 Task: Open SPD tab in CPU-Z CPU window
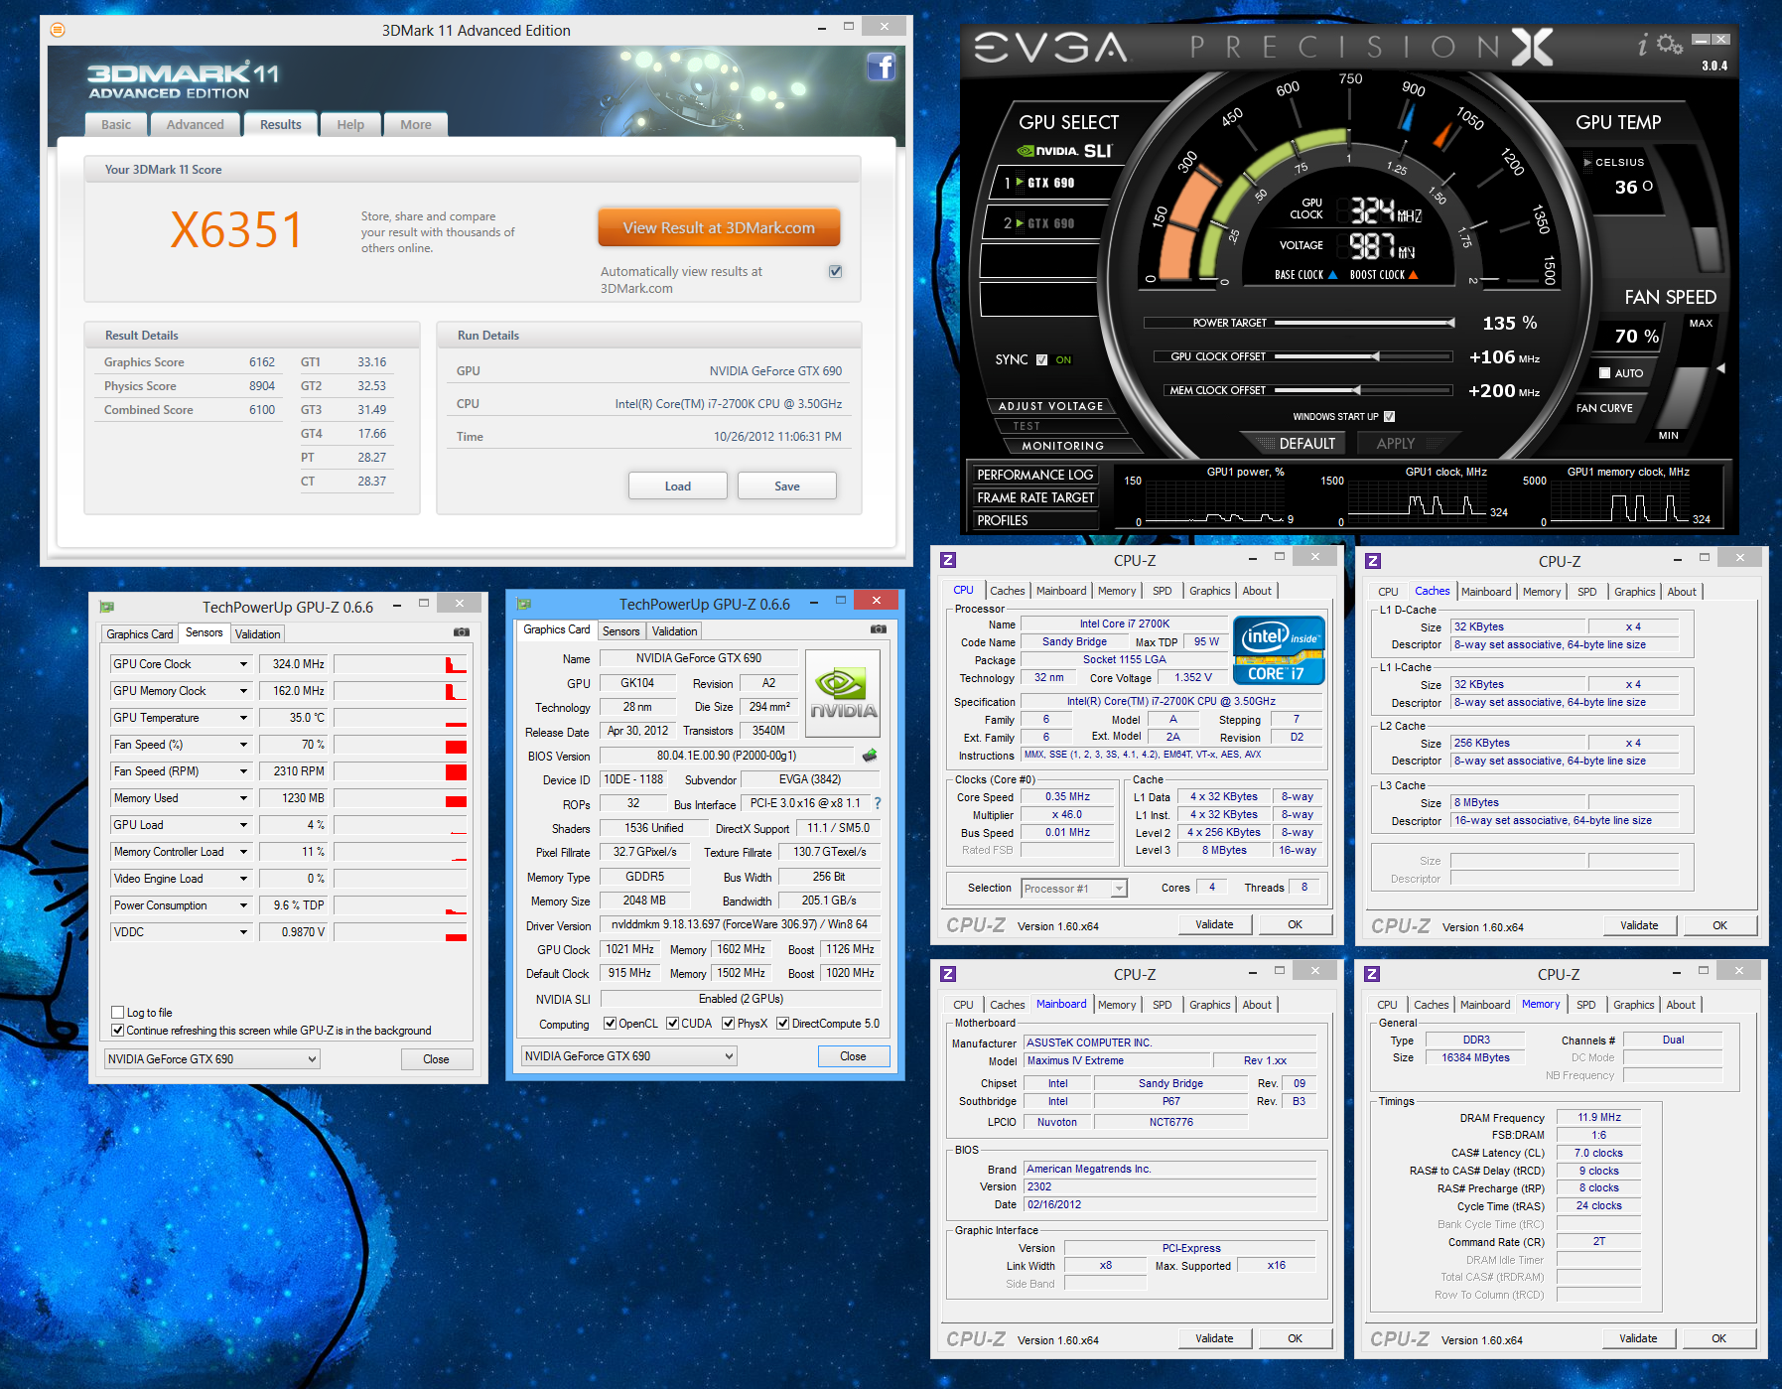point(1163,591)
